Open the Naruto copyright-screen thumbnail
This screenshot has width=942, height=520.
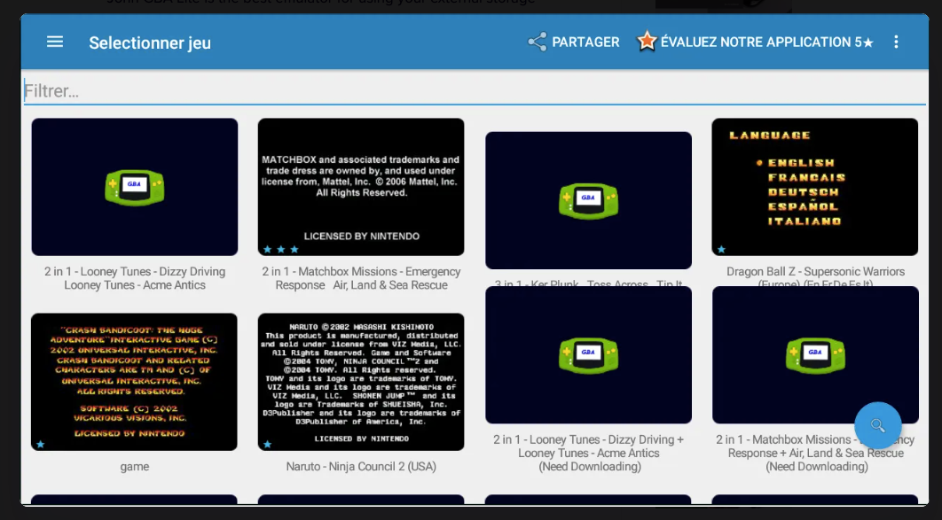361,382
